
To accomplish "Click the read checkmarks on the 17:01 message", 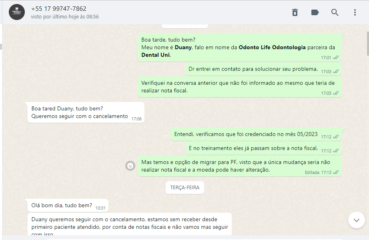I will coord(336,58).
